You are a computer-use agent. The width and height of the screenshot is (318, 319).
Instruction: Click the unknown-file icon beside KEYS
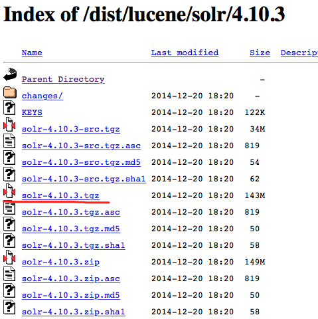point(9,108)
